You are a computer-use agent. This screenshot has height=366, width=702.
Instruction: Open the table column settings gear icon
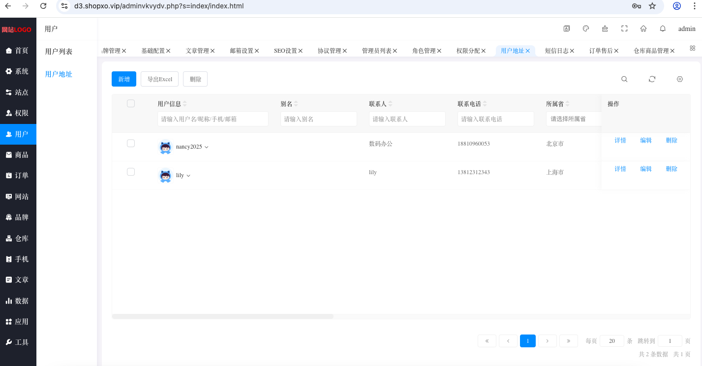[x=680, y=79]
